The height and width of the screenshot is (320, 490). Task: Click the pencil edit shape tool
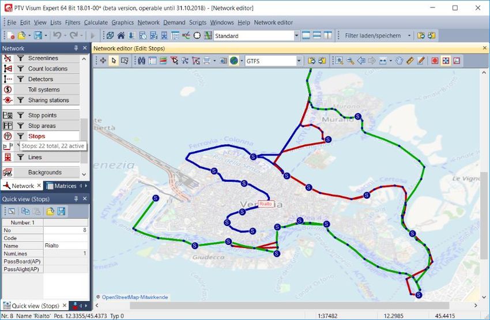(421, 61)
